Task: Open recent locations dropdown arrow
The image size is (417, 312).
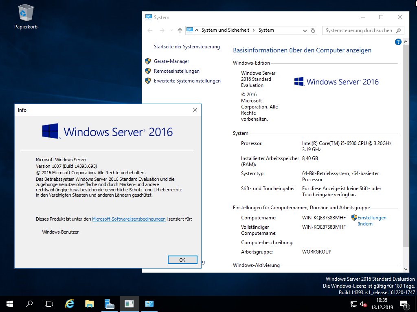Action: (x=171, y=30)
